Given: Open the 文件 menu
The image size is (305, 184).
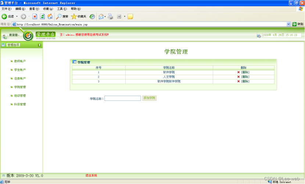Looking at the screenshot, I should coord(6,9).
